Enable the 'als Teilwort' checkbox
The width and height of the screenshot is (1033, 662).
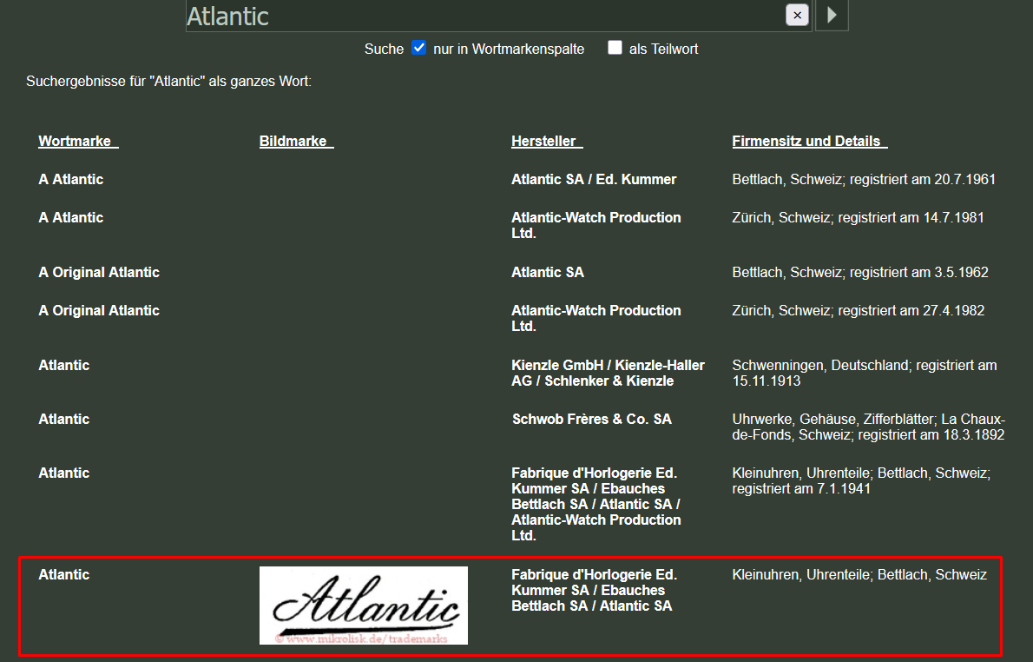(x=615, y=48)
